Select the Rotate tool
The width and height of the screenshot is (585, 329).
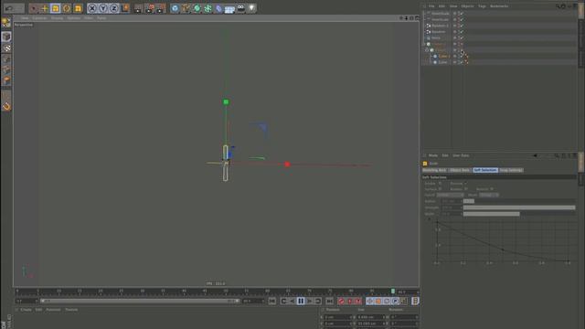coord(67,8)
